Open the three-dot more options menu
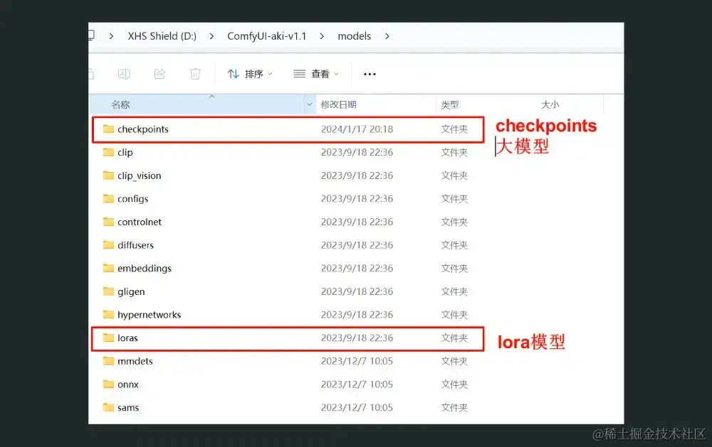Image resolution: width=712 pixels, height=447 pixels. point(370,74)
